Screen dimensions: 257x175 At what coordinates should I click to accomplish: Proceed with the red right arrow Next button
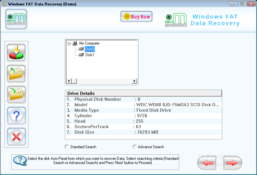tap(232, 163)
